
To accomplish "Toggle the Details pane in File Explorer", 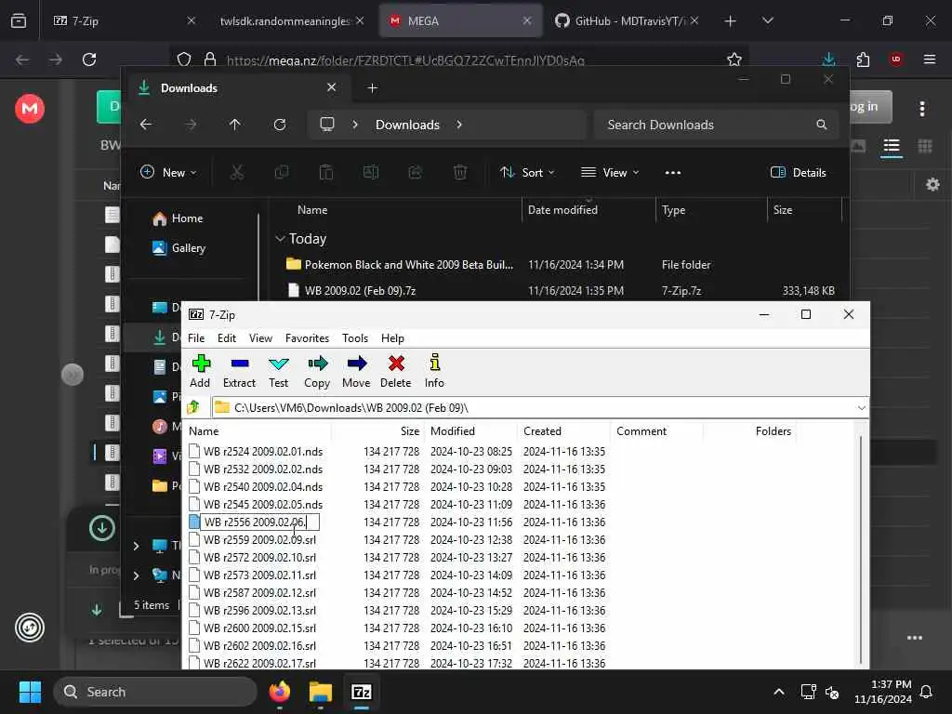I will 798,172.
